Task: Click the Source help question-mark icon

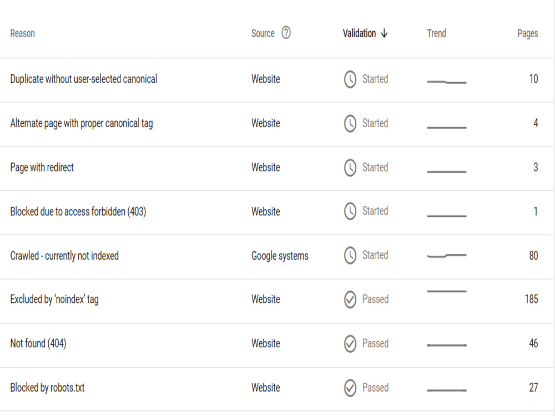Action: pyautogui.click(x=286, y=33)
